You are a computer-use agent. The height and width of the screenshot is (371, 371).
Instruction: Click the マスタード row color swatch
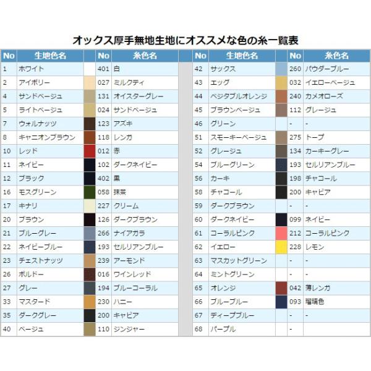[x=90, y=302]
